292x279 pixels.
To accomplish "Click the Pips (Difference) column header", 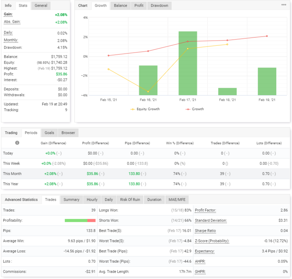I will (x=137, y=143).
